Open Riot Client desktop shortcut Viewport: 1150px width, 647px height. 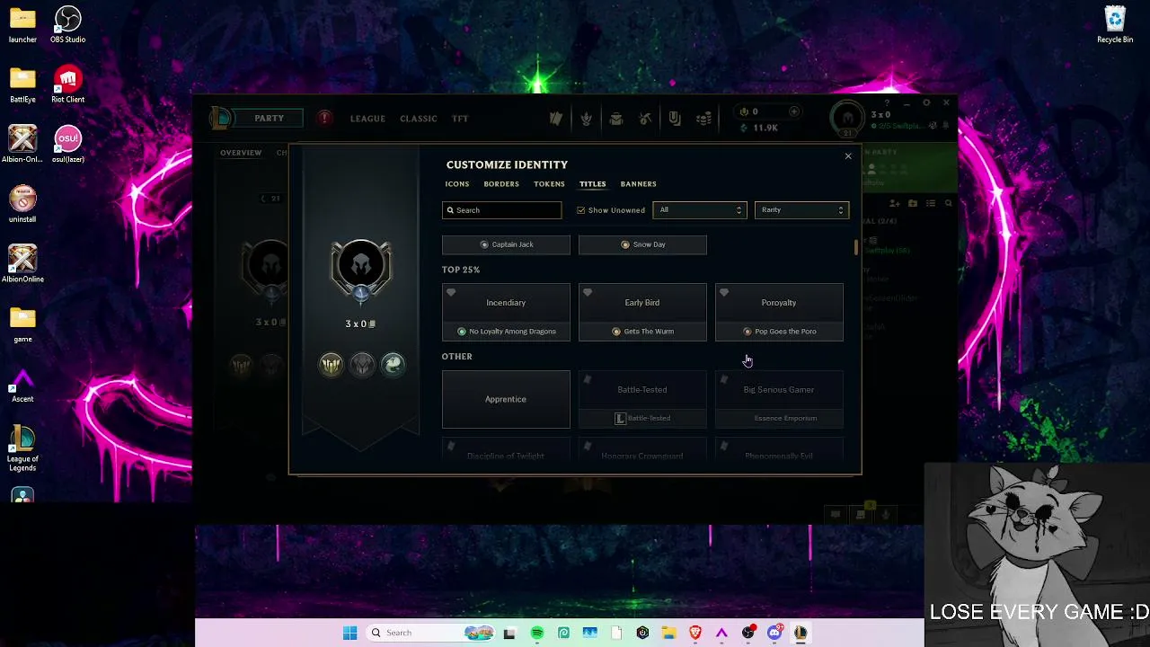tap(68, 85)
